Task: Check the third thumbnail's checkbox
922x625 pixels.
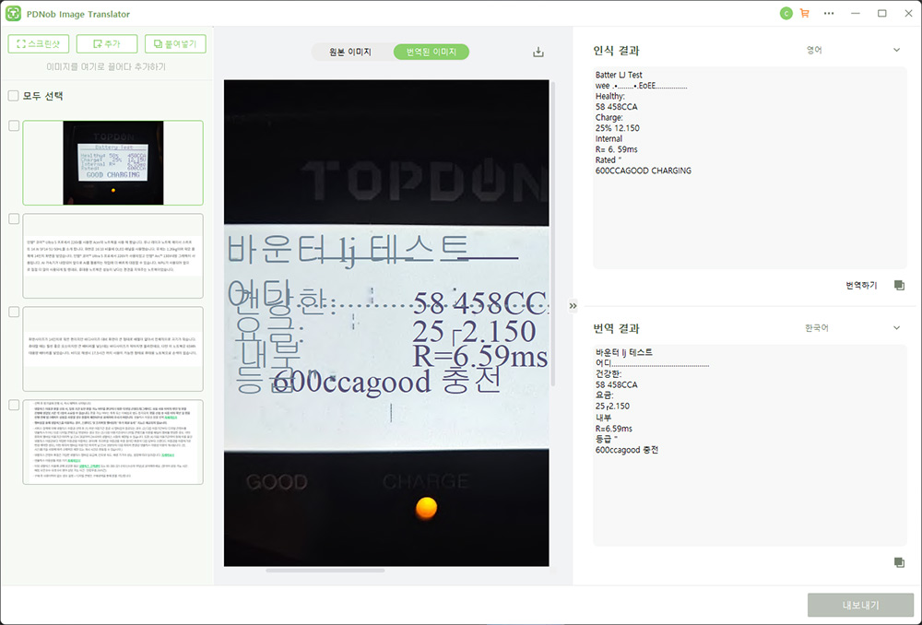Action: tap(14, 312)
